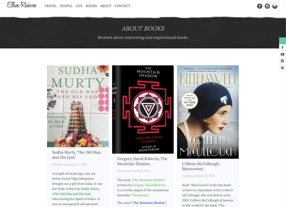The height and width of the screenshot is (207, 286).
Task: Click Instagram icon in side share bar
Action: 282,61
